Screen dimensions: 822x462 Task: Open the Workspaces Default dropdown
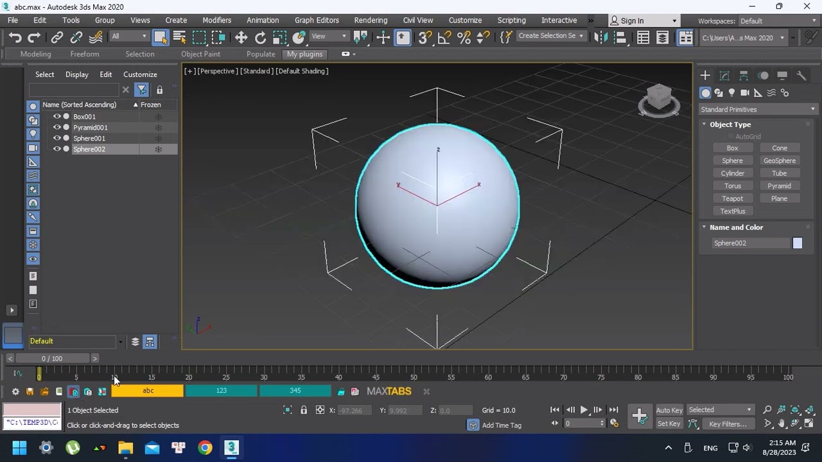click(x=778, y=21)
